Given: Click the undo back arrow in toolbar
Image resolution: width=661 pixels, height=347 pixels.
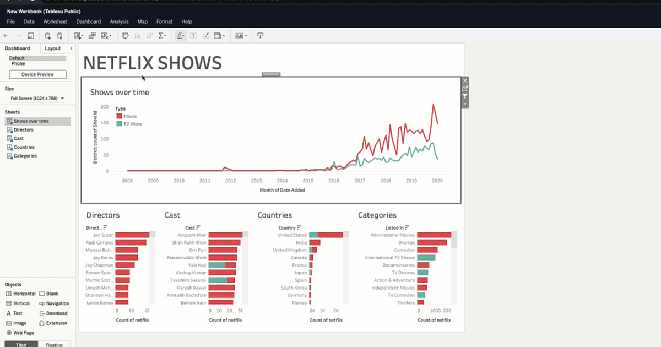Looking at the screenshot, I should pos(6,36).
